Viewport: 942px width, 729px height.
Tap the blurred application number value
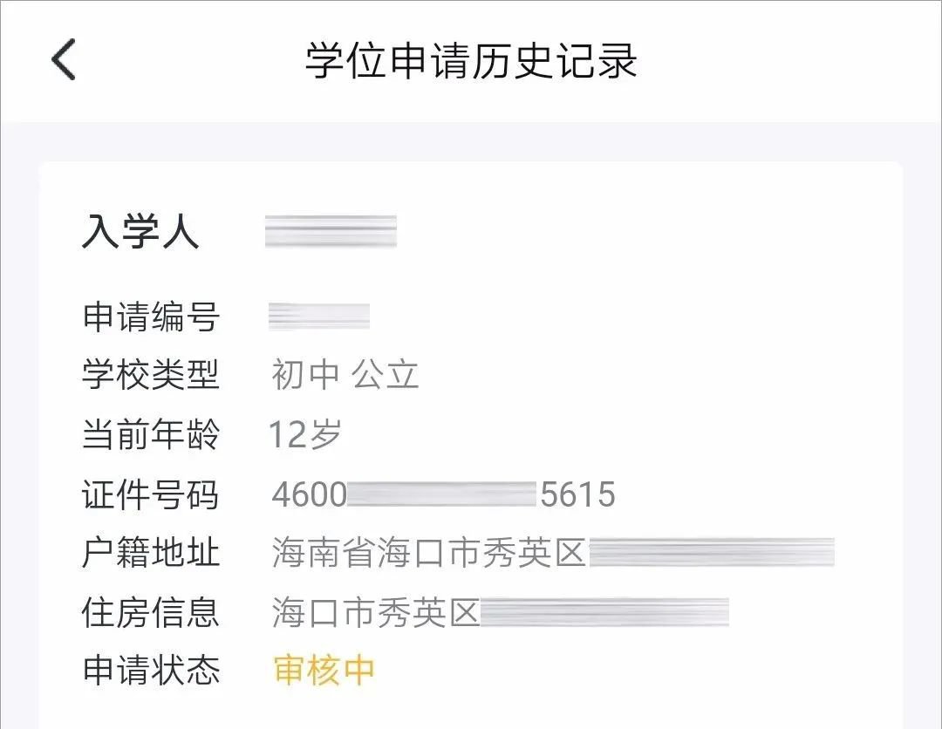(319, 317)
